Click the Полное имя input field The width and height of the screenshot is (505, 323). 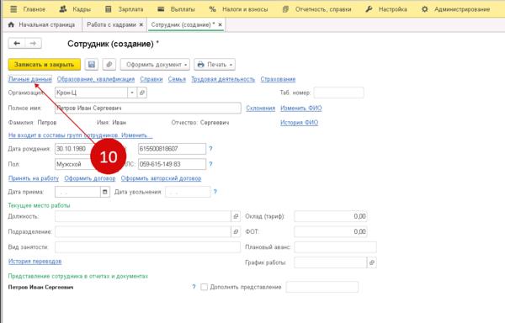coord(148,109)
